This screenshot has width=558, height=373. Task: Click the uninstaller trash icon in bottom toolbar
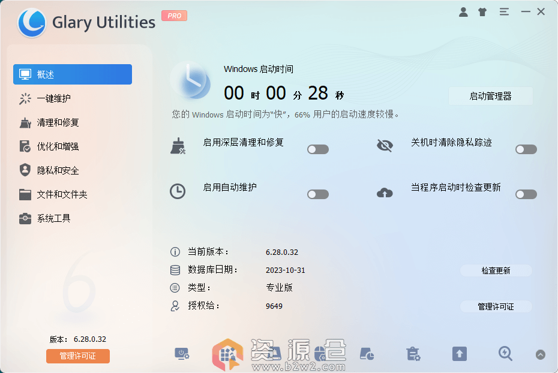pos(413,354)
